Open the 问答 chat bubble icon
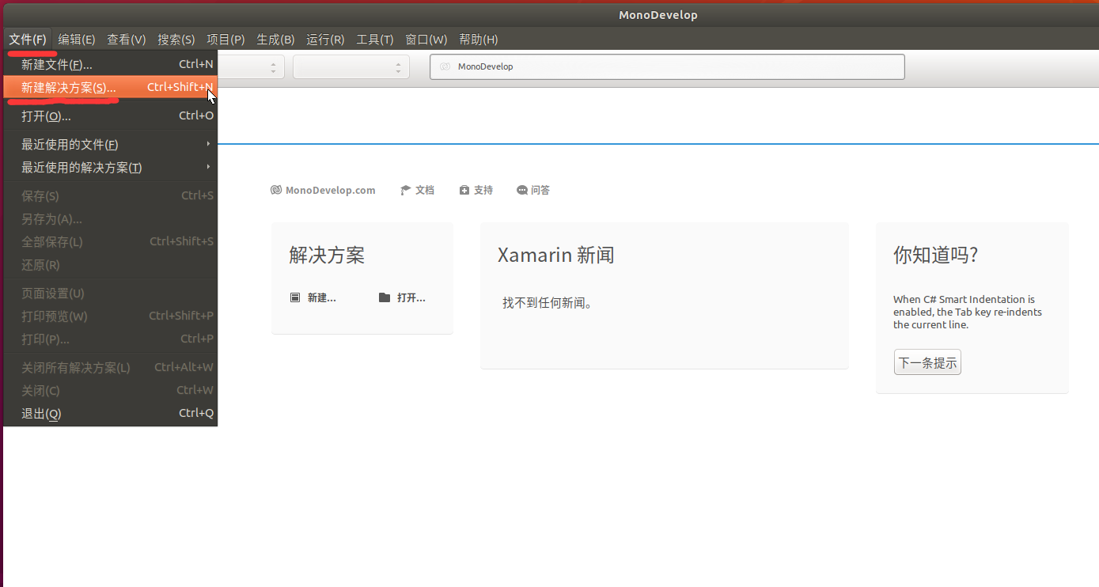 [x=522, y=190]
